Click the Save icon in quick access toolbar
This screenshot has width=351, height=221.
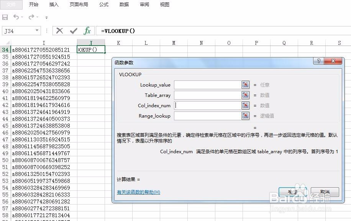pyautogui.click(x=5, y=17)
